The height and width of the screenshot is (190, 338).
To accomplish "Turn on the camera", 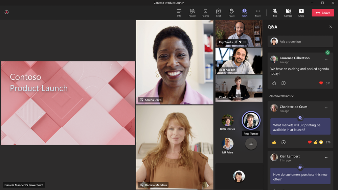I will point(288,13).
